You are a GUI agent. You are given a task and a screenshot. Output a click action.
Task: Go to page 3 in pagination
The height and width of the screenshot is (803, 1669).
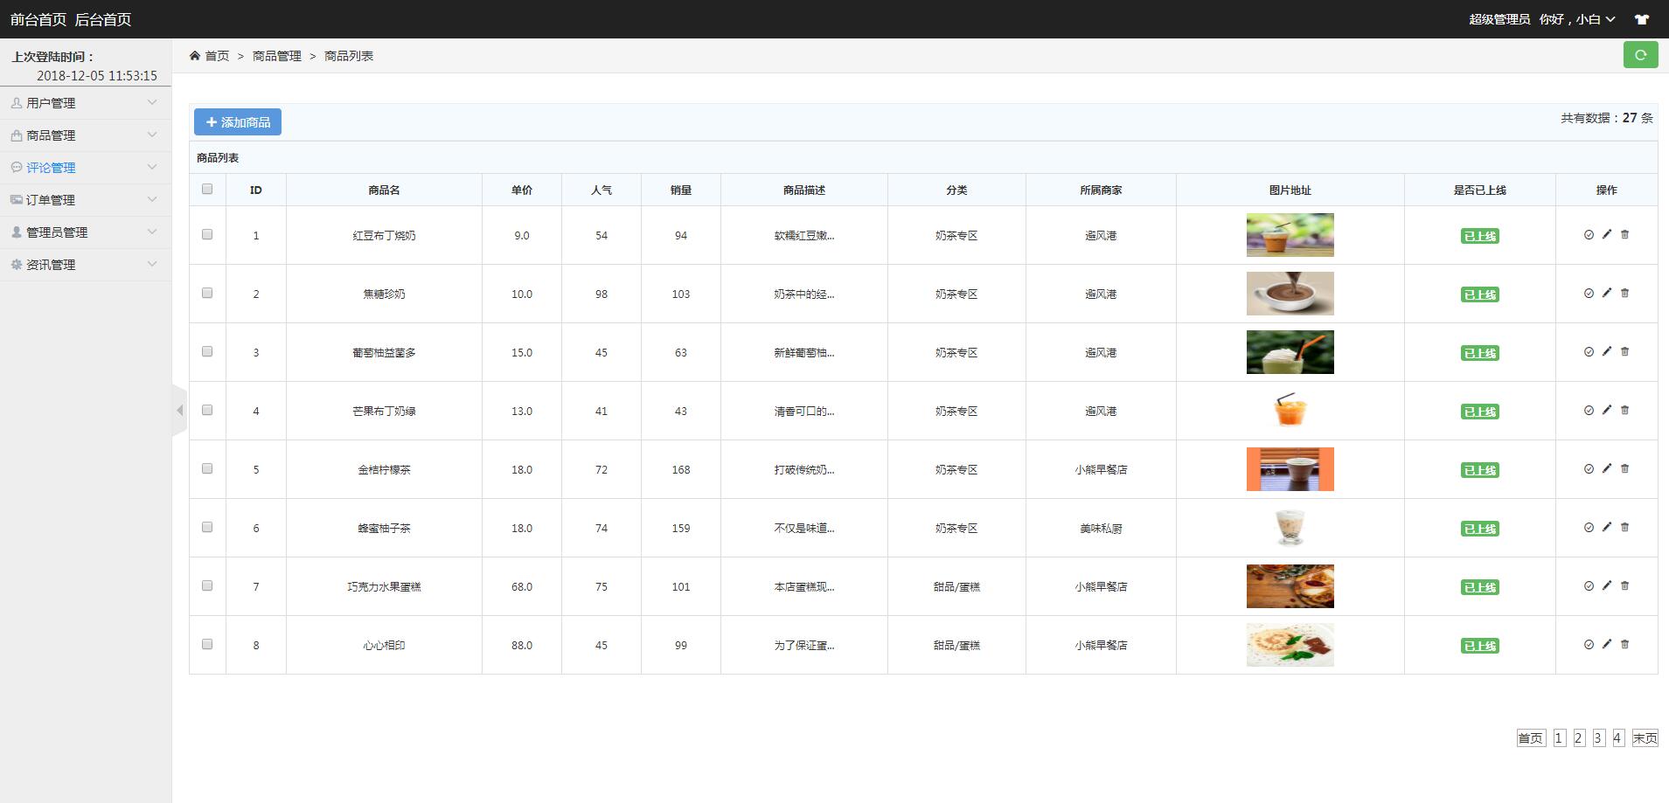[1598, 738]
